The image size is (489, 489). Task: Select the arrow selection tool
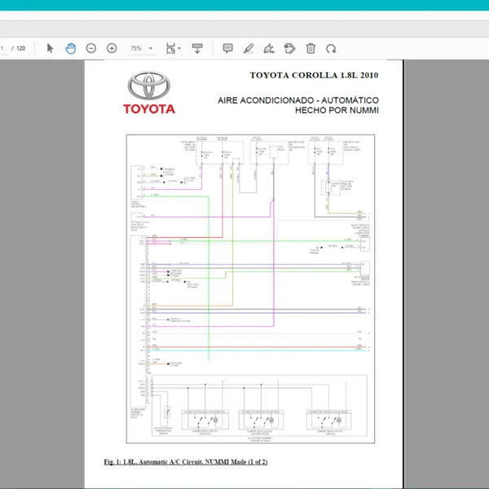(50, 48)
